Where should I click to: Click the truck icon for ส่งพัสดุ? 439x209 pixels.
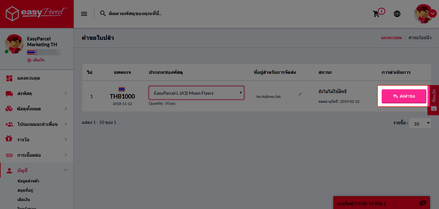pyautogui.click(x=9, y=93)
